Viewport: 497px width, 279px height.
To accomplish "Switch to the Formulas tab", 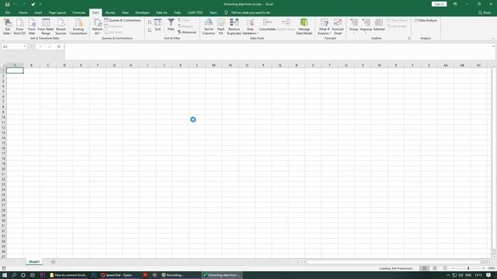I will pos(79,12).
